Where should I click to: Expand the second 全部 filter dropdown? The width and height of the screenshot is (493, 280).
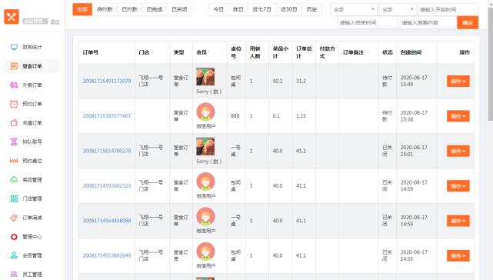[398, 9]
